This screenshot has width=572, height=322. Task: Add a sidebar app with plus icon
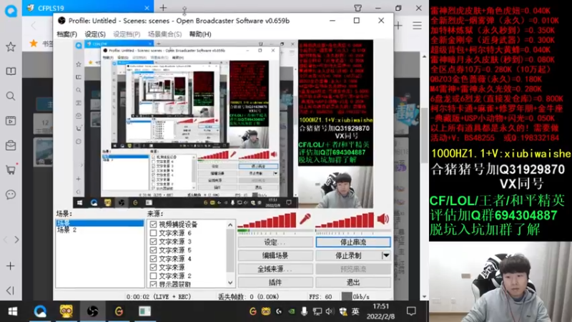11,265
